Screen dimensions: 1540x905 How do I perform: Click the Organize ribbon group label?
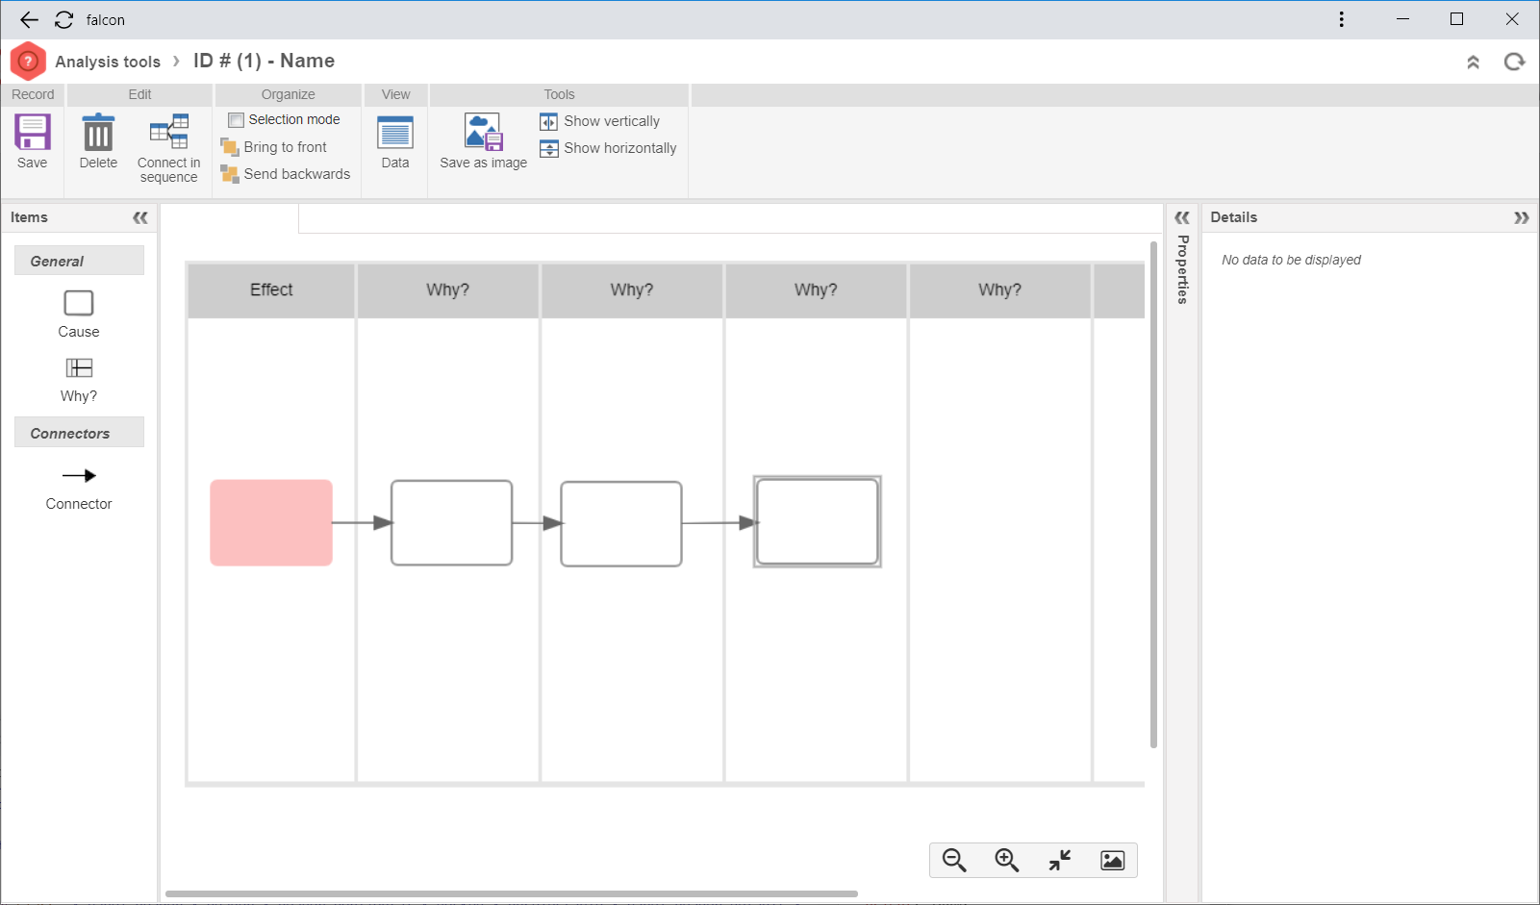[288, 94]
